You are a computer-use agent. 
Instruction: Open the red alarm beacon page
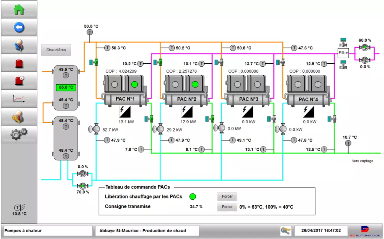click(19, 63)
